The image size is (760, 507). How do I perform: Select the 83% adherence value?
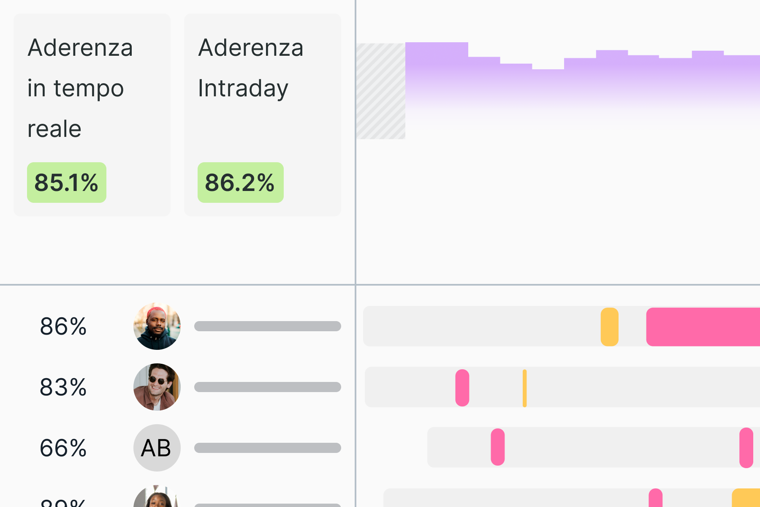63,387
